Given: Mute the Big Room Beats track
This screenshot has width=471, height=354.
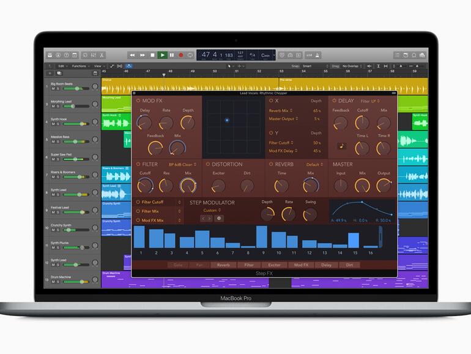Looking at the screenshot, I should tap(53, 89).
